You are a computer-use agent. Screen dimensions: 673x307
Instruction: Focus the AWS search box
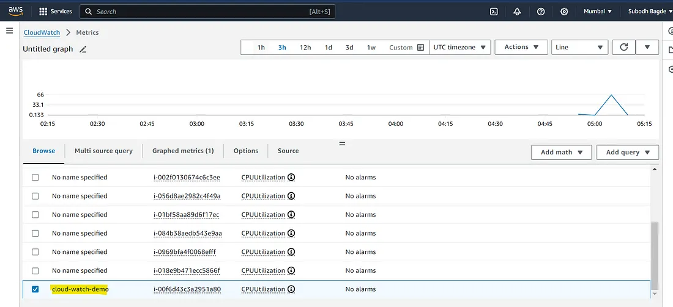coord(207,12)
